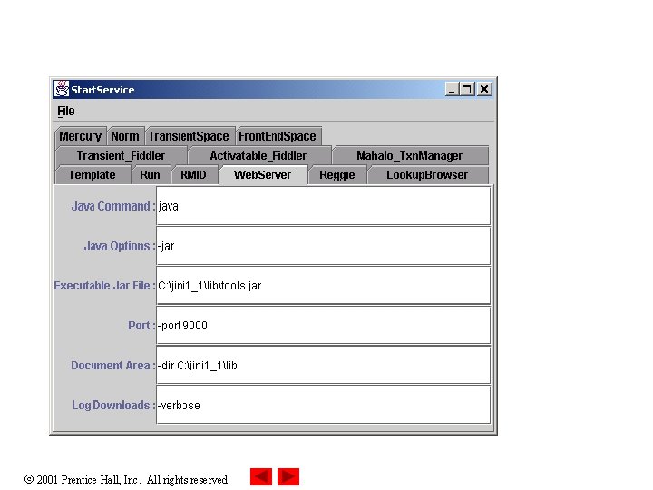
Task: Switch to the Mercury tab
Action: pos(81,136)
